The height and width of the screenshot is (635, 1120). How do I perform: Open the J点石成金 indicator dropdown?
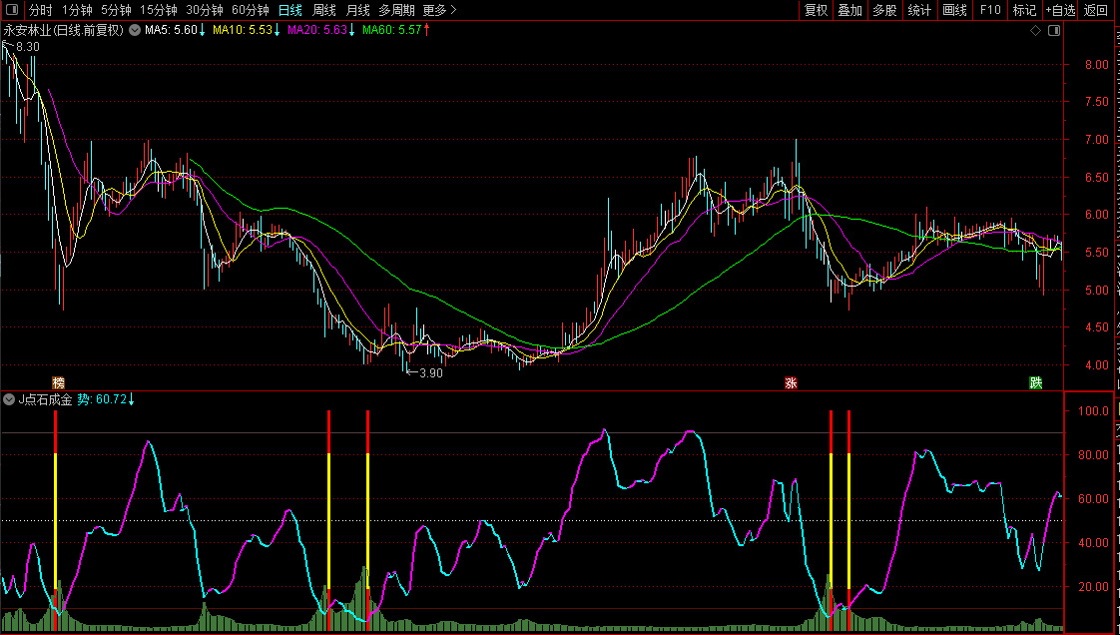(x=10, y=399)
